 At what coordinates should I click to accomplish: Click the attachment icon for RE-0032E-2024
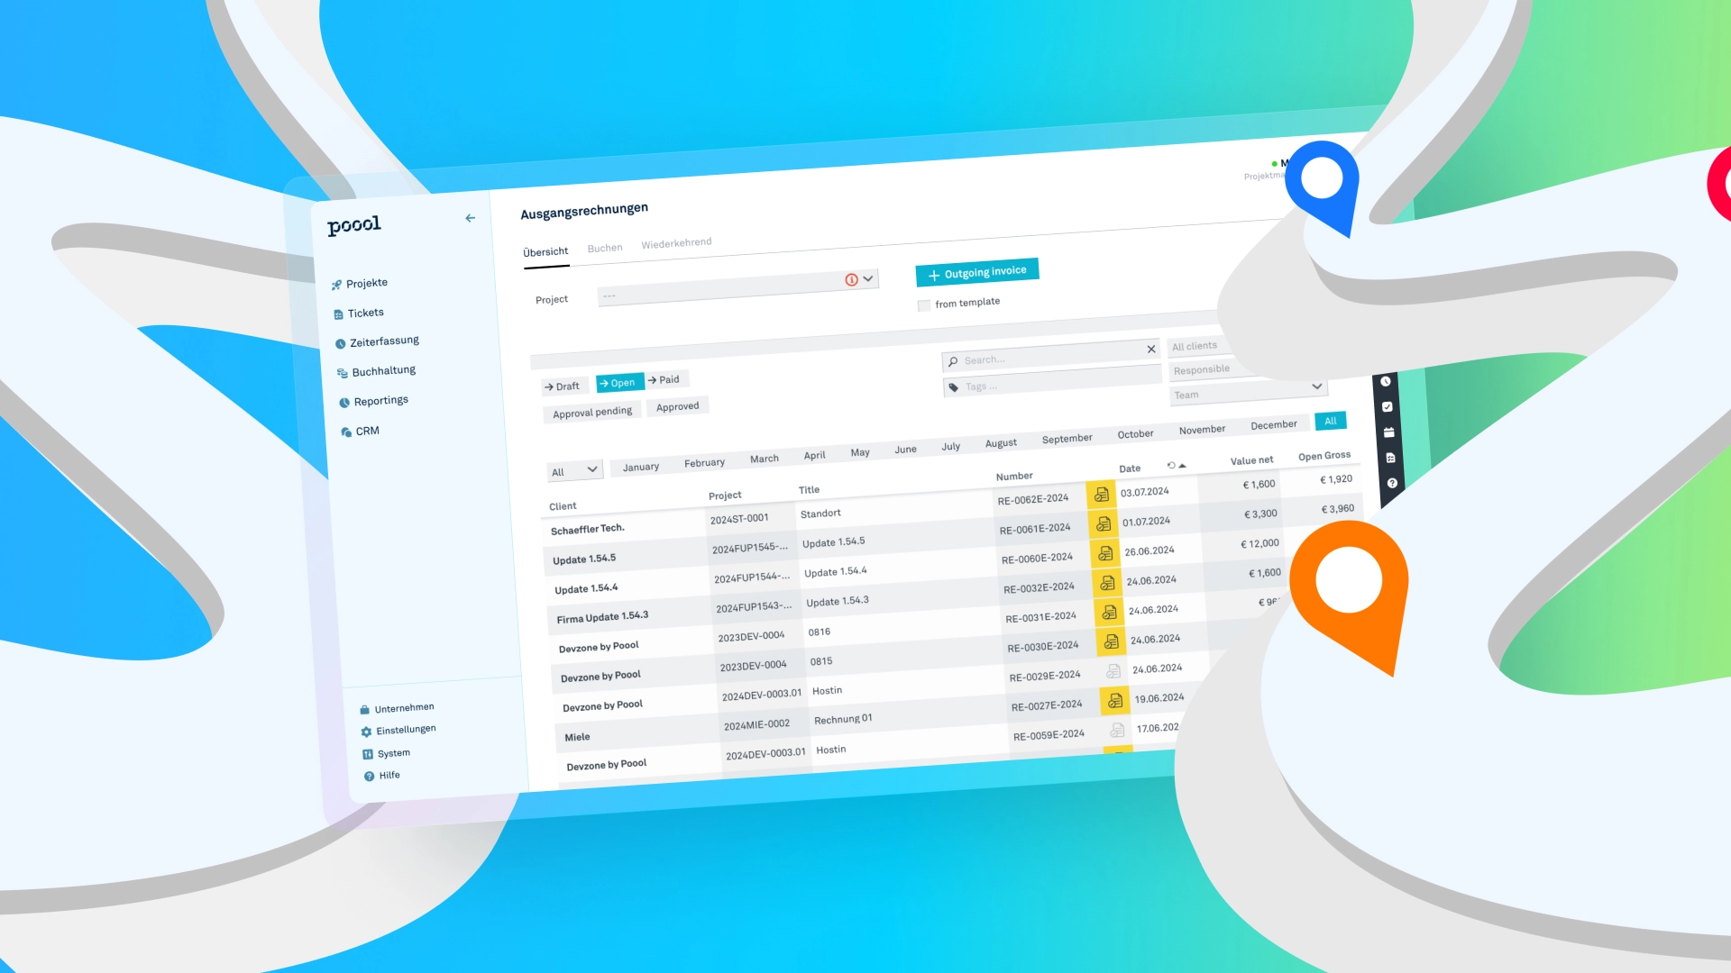click(x=1104, y=582)
